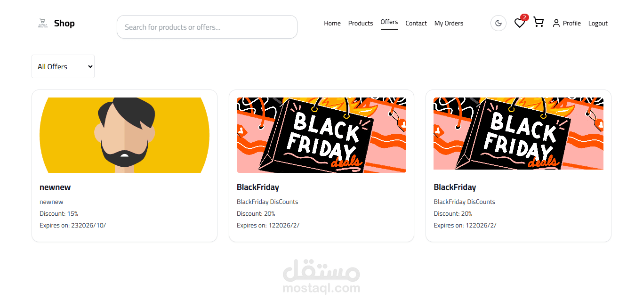This screenshot has height=301, width=643.
Task: Toggle dark mode with the moon icon
Action: (x=498, y=23)
